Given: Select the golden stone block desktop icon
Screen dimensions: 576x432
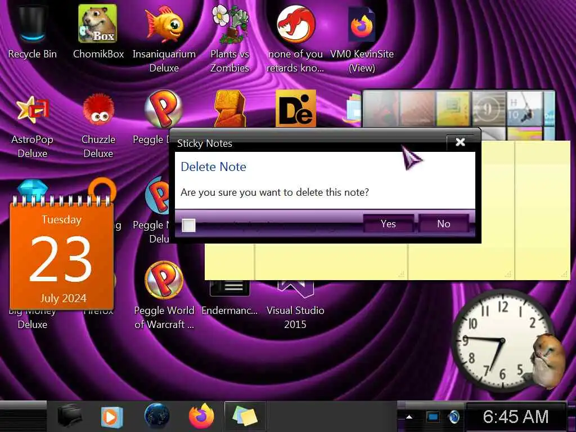Looking at the screenshot, I should coord(230,108).
